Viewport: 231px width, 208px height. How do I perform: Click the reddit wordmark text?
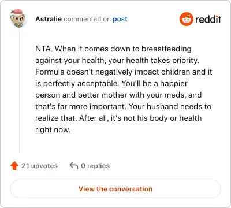point(208,19)
